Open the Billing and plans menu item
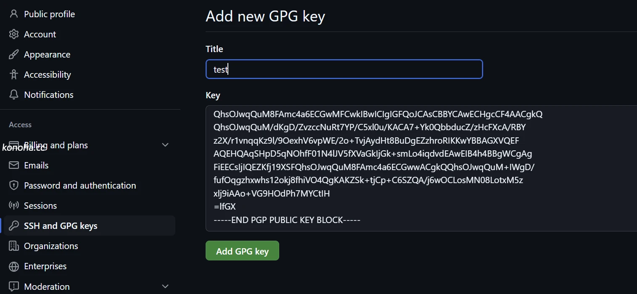Image resolution: width=637 pixels, height=294 pixels. coord(56,145)
